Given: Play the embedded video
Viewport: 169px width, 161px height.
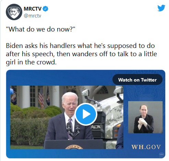Looking at the screenshot, I should pos(86,114).
